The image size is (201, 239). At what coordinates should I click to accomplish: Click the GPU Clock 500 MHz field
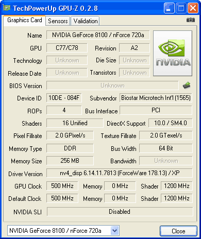[x=62, y=186]
